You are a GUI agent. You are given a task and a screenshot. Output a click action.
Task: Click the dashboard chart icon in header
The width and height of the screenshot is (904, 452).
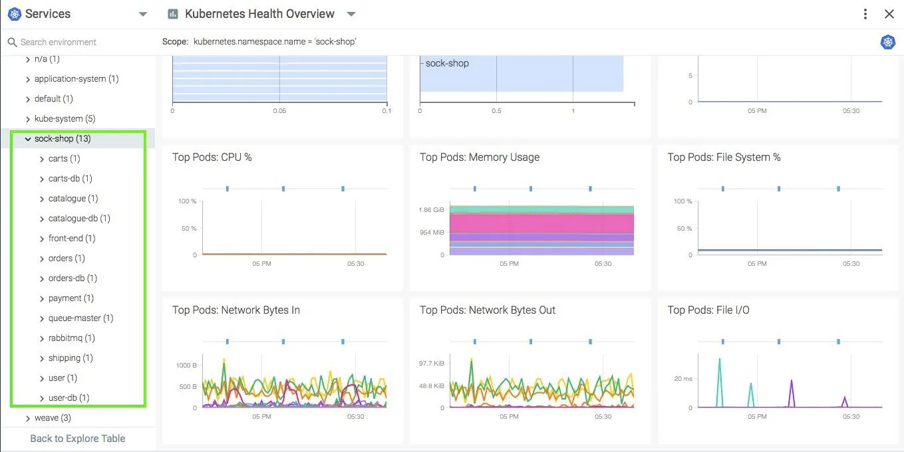pos(173,14)
